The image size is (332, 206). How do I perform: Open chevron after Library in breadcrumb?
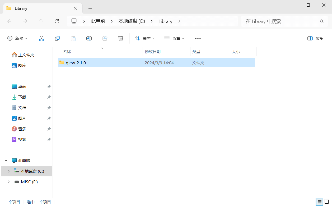[179, 21]
